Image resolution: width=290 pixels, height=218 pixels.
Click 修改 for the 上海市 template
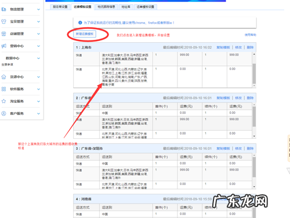coord(238,47)
